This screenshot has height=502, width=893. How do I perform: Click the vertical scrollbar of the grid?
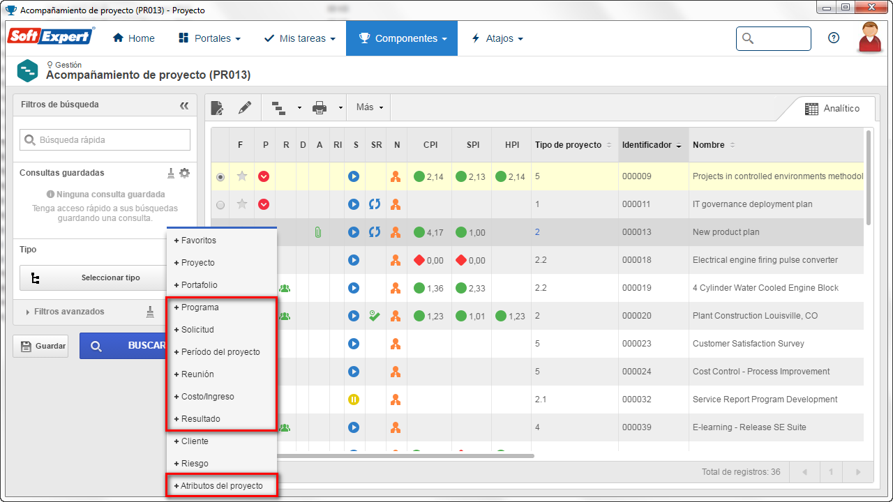pos(869,178)
